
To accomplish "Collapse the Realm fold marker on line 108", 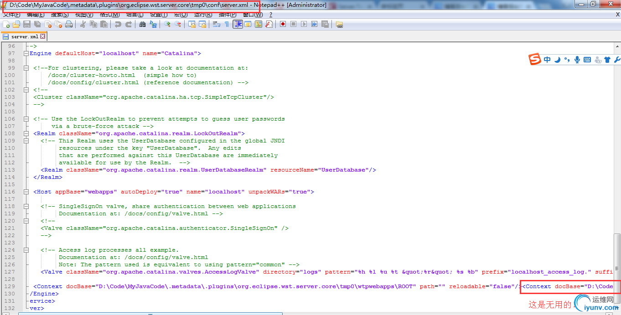I will pos(26,133).
